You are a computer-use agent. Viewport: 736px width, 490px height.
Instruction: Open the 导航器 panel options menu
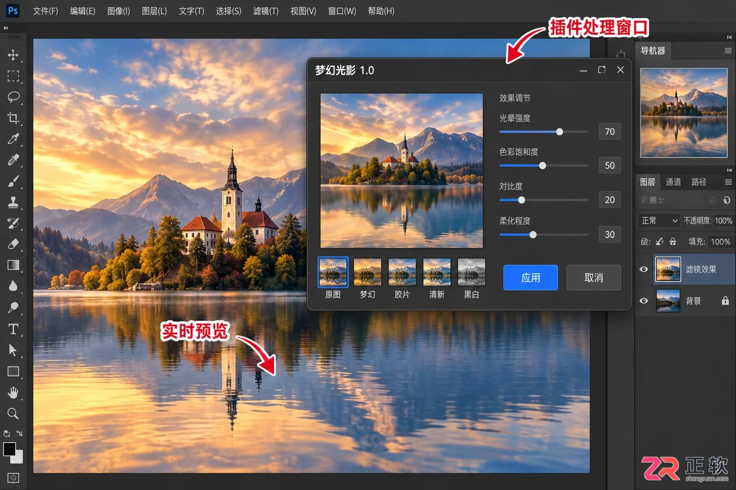[728, 51]
